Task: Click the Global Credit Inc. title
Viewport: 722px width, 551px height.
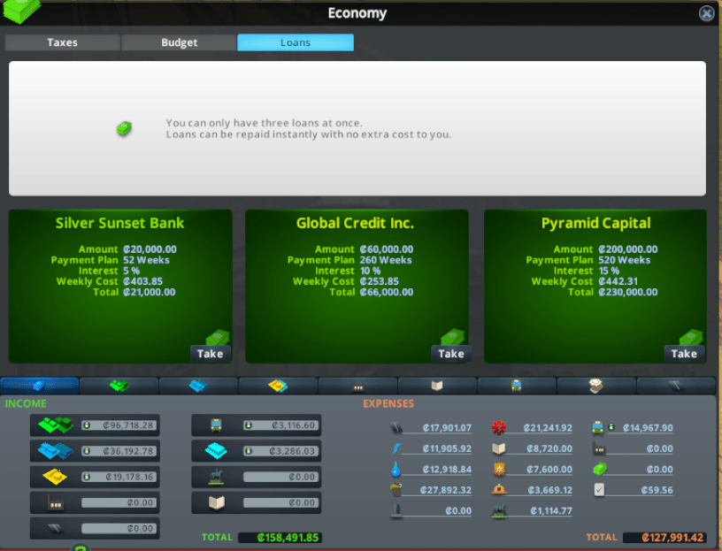Action: (355, 223)
